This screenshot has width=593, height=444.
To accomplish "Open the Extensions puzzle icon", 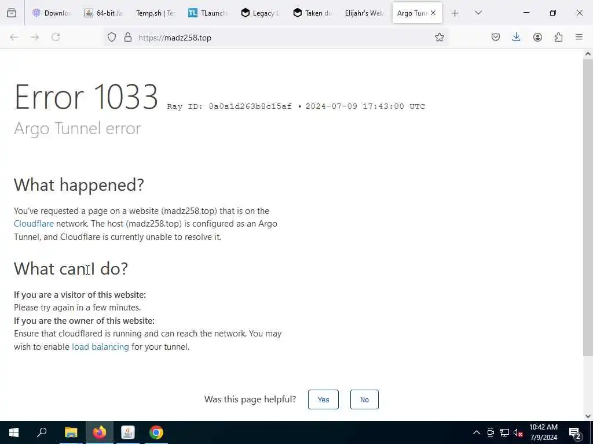I will [558, 37].
